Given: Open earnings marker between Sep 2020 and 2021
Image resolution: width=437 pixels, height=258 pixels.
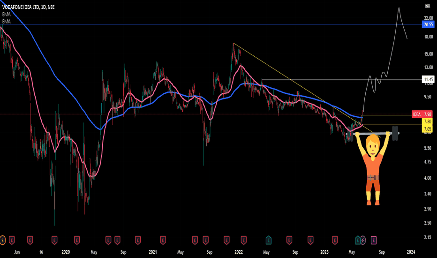Looking at the screenshot, I should coord(138,240).
